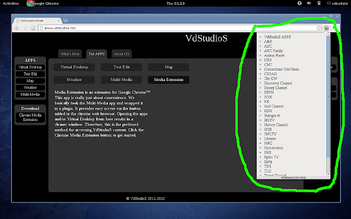351x219 pixels.
Task: Expand the CMT channel entry
Action: click(261, 65)
